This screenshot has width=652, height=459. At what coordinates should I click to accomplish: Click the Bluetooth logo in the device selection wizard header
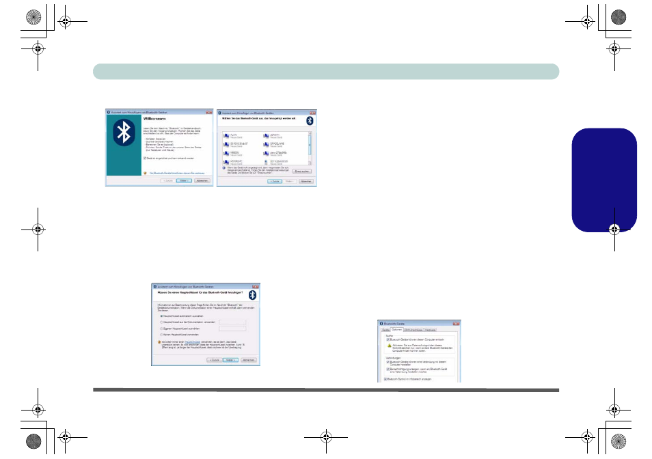click(x=310, y=120)
